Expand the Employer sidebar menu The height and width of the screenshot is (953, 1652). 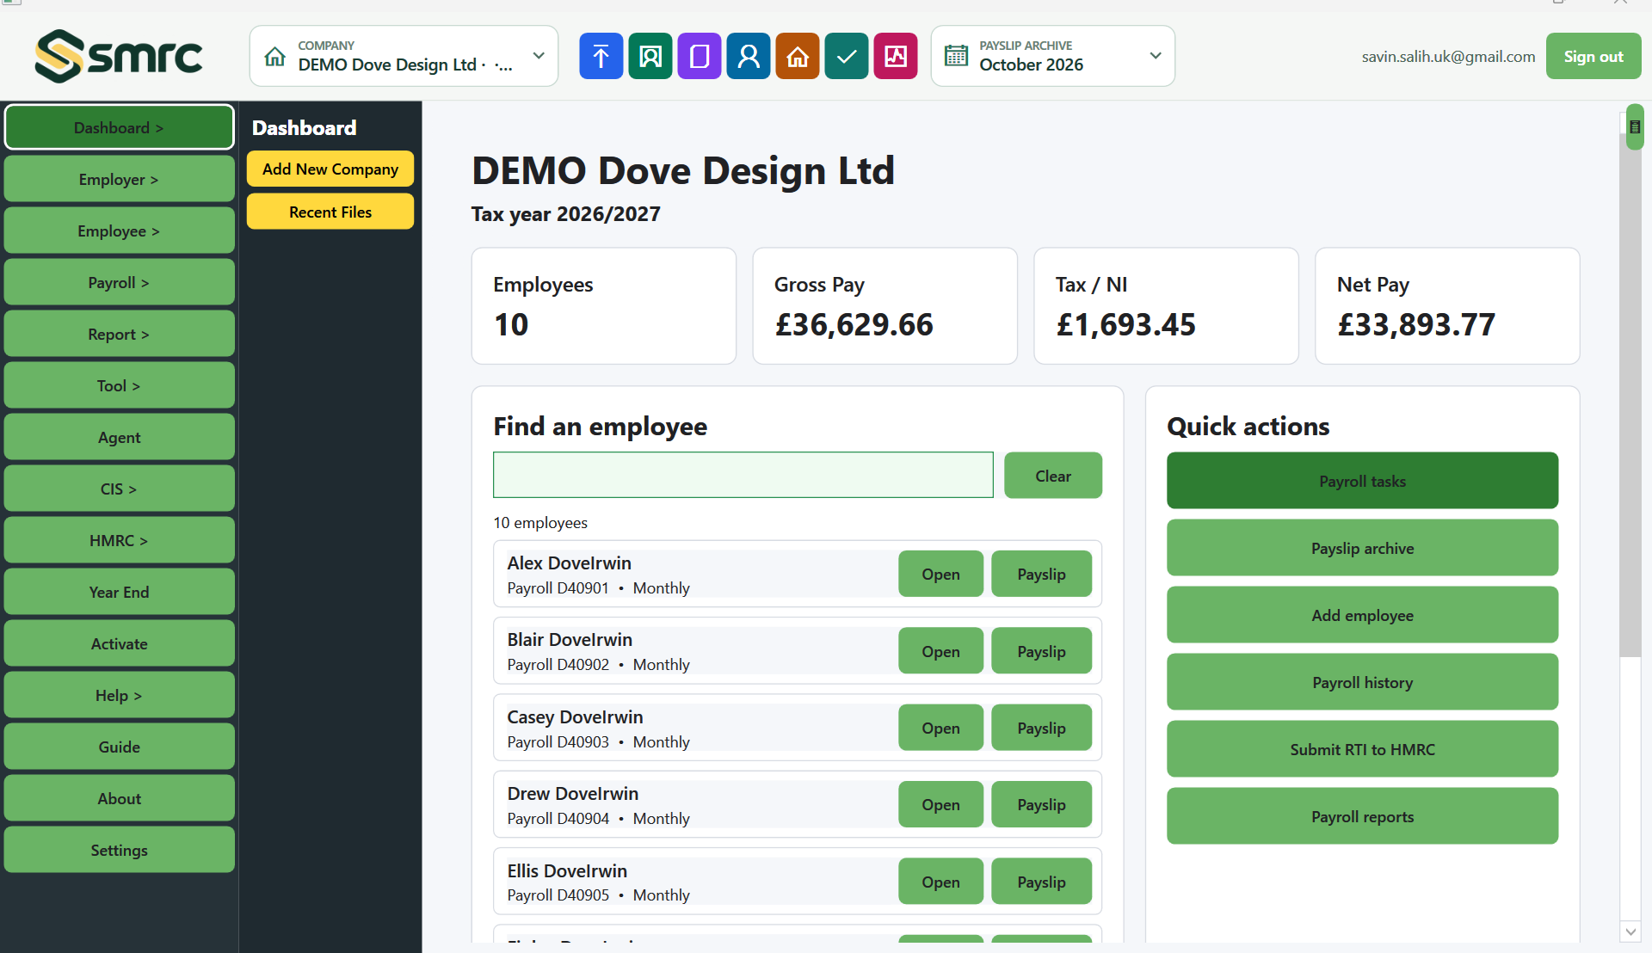coord(119,179)
